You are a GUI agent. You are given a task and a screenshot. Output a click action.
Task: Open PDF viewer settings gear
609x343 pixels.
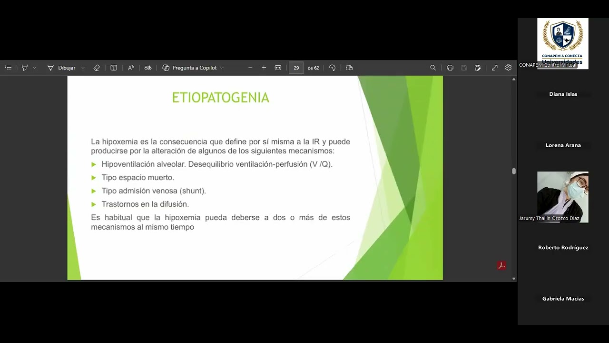508,68
